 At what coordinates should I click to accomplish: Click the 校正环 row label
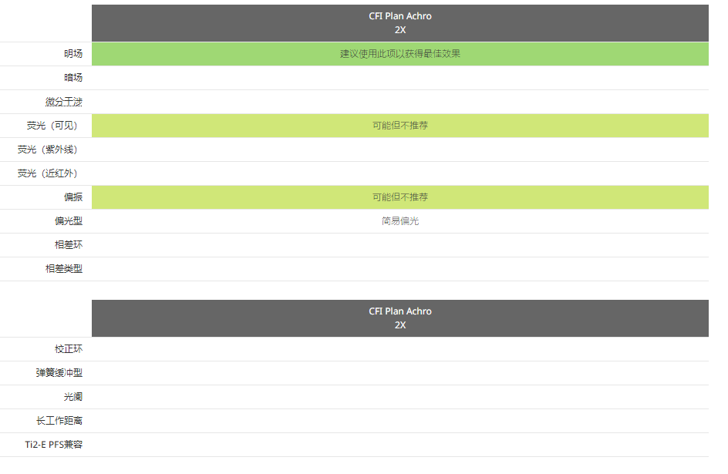pyautogui.click(x=68, y=349)
